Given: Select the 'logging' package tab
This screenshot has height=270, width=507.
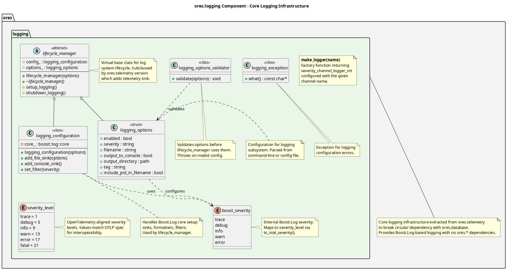Looking at the screenshot, I should pyautogui.click(x=20, y=34).
